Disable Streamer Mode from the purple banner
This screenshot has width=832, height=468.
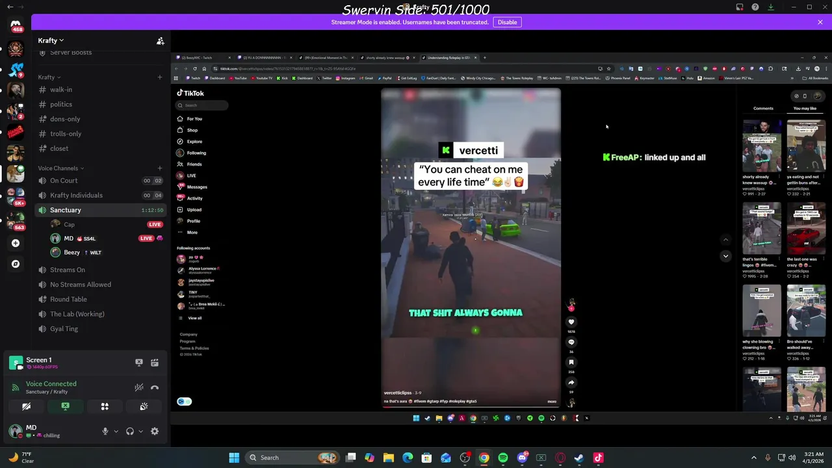(507, 22)
